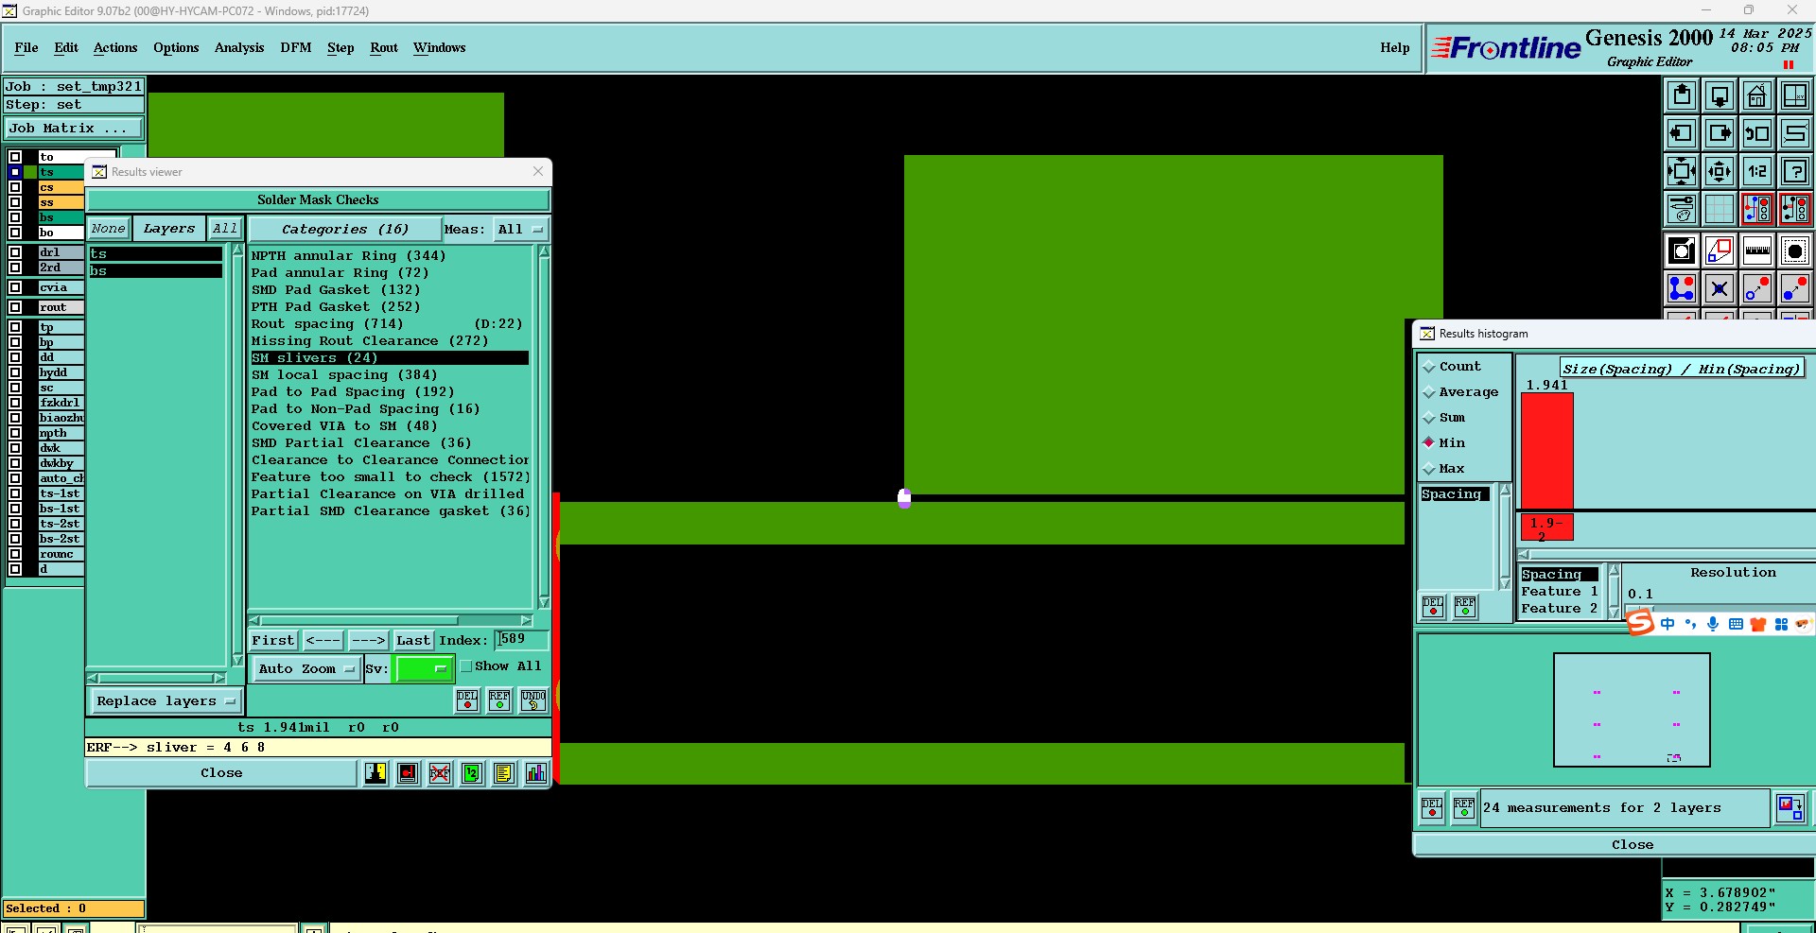Click the DEL icon beside UNDO in Results viewer

(467, 700)
